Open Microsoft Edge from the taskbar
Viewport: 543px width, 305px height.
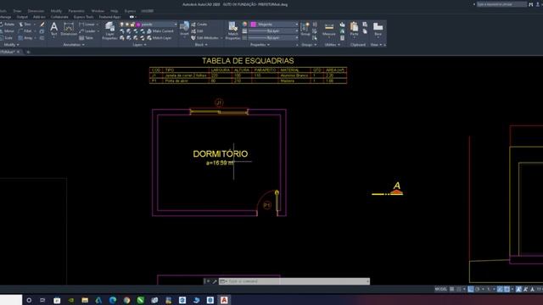113,300
